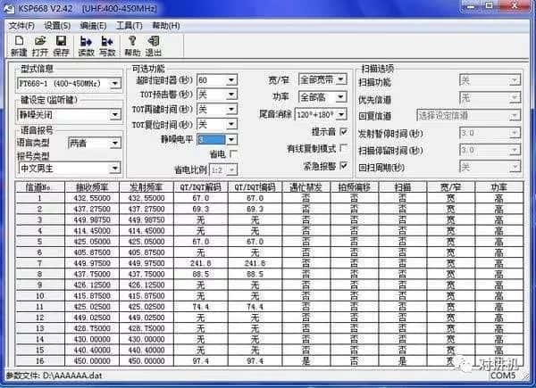Select channel 11 receive frequency 425.02500

pos(92,307)
